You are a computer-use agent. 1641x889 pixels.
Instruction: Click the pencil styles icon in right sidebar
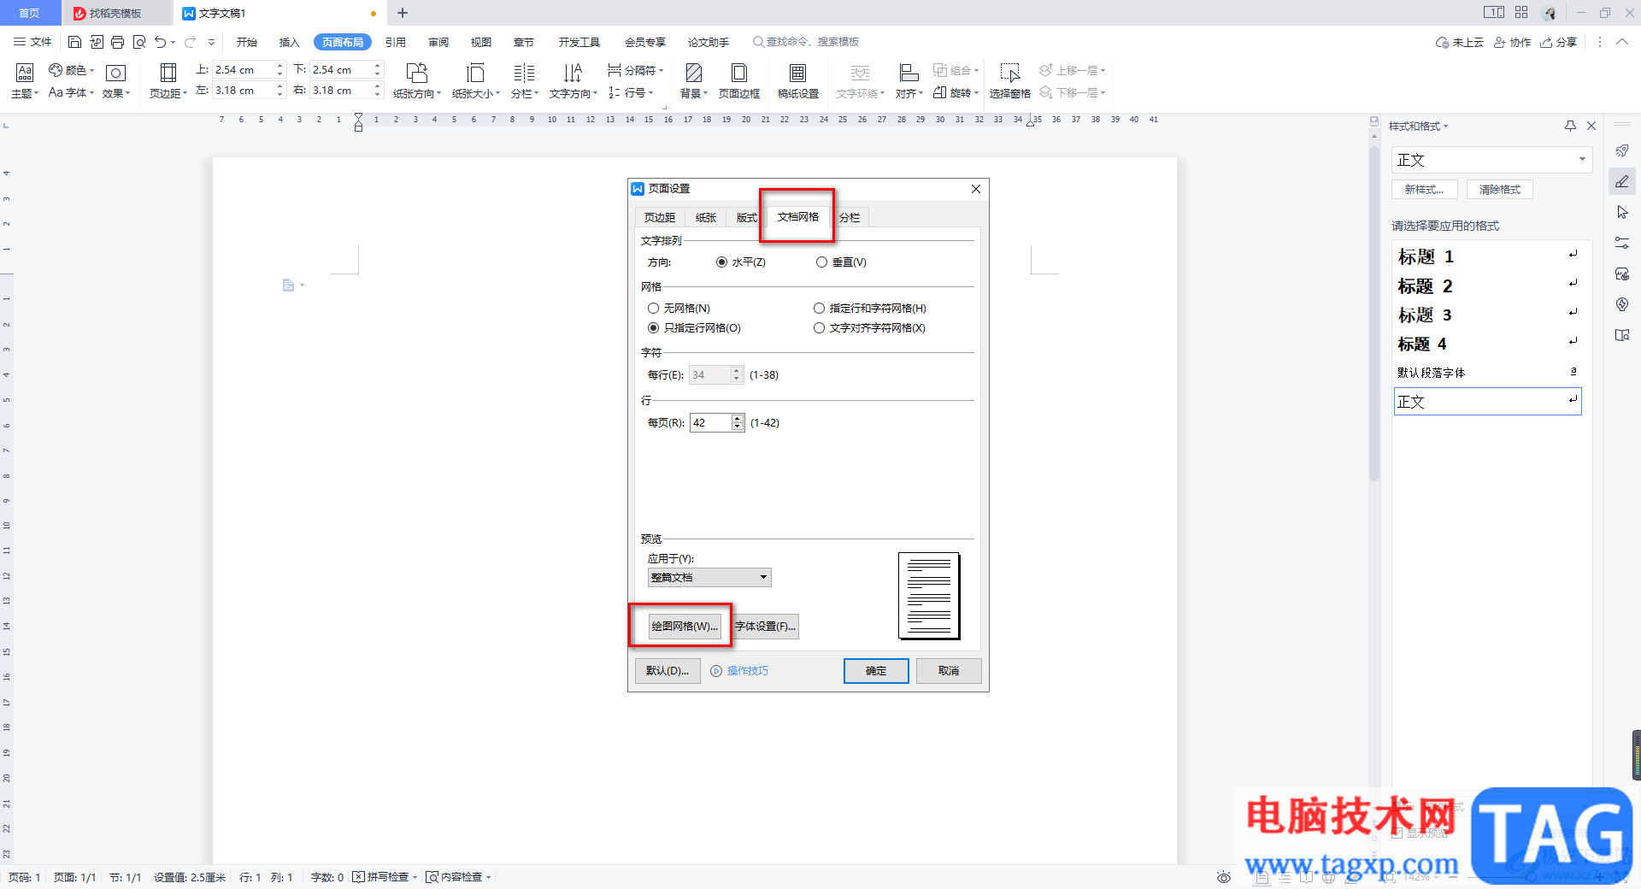[1622, 181]
